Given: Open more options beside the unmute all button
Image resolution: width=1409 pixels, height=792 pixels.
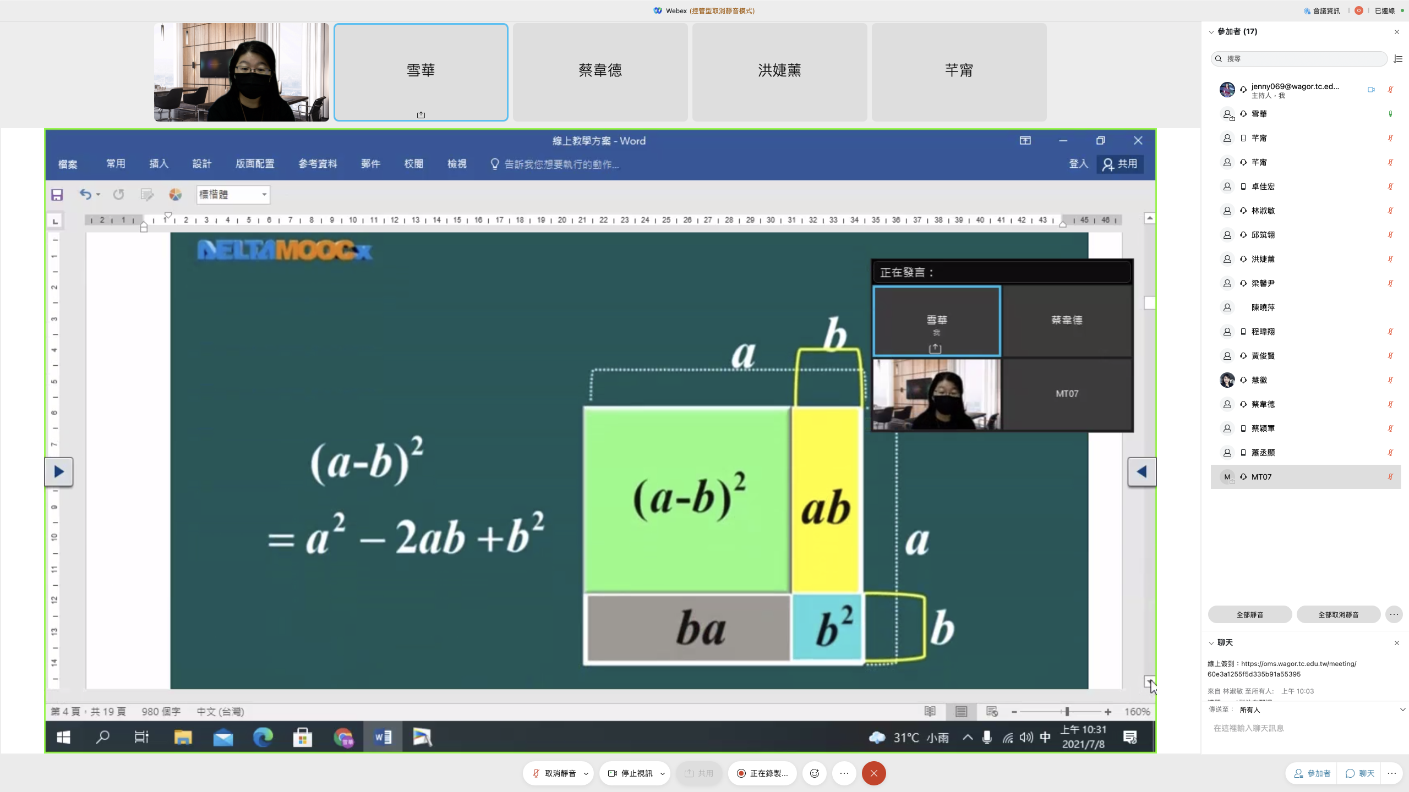Looking at the screenshot, I should (x=1394, y=614).
